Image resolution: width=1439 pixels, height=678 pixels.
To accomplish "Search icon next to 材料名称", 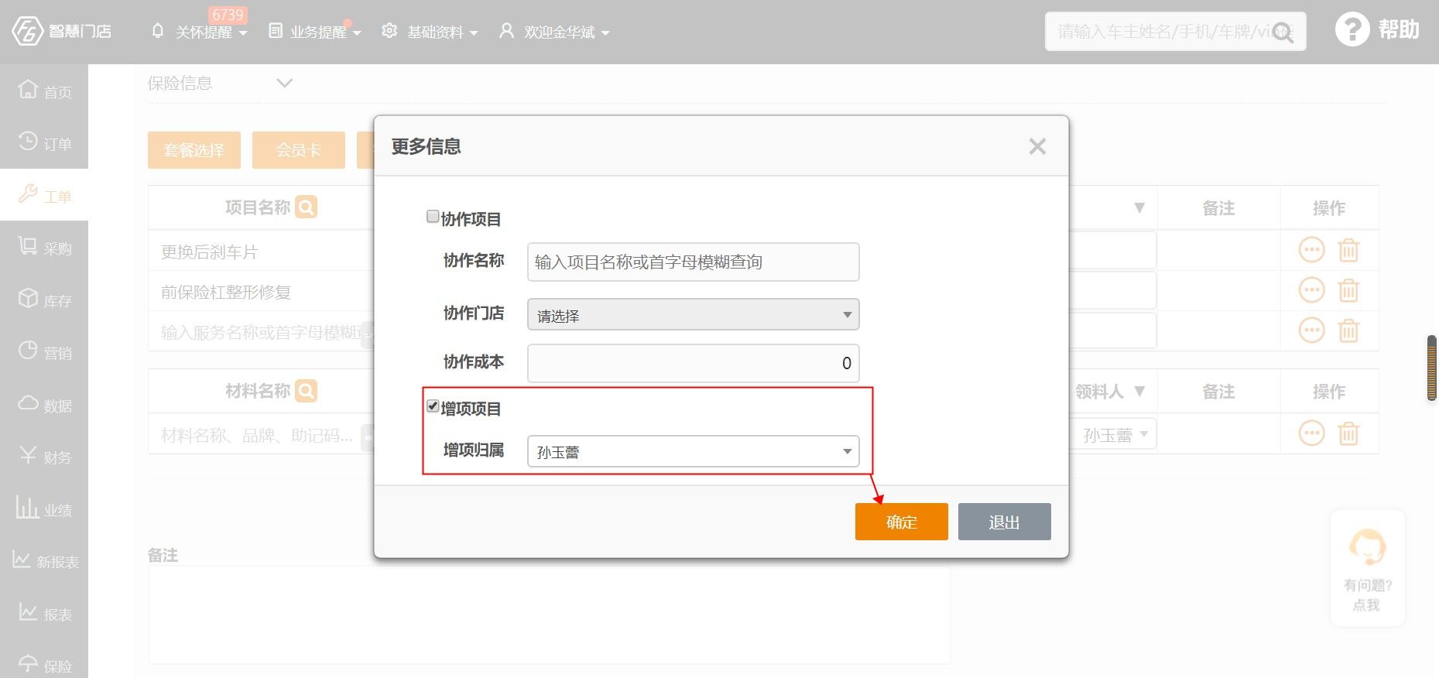I will point(307,391).
